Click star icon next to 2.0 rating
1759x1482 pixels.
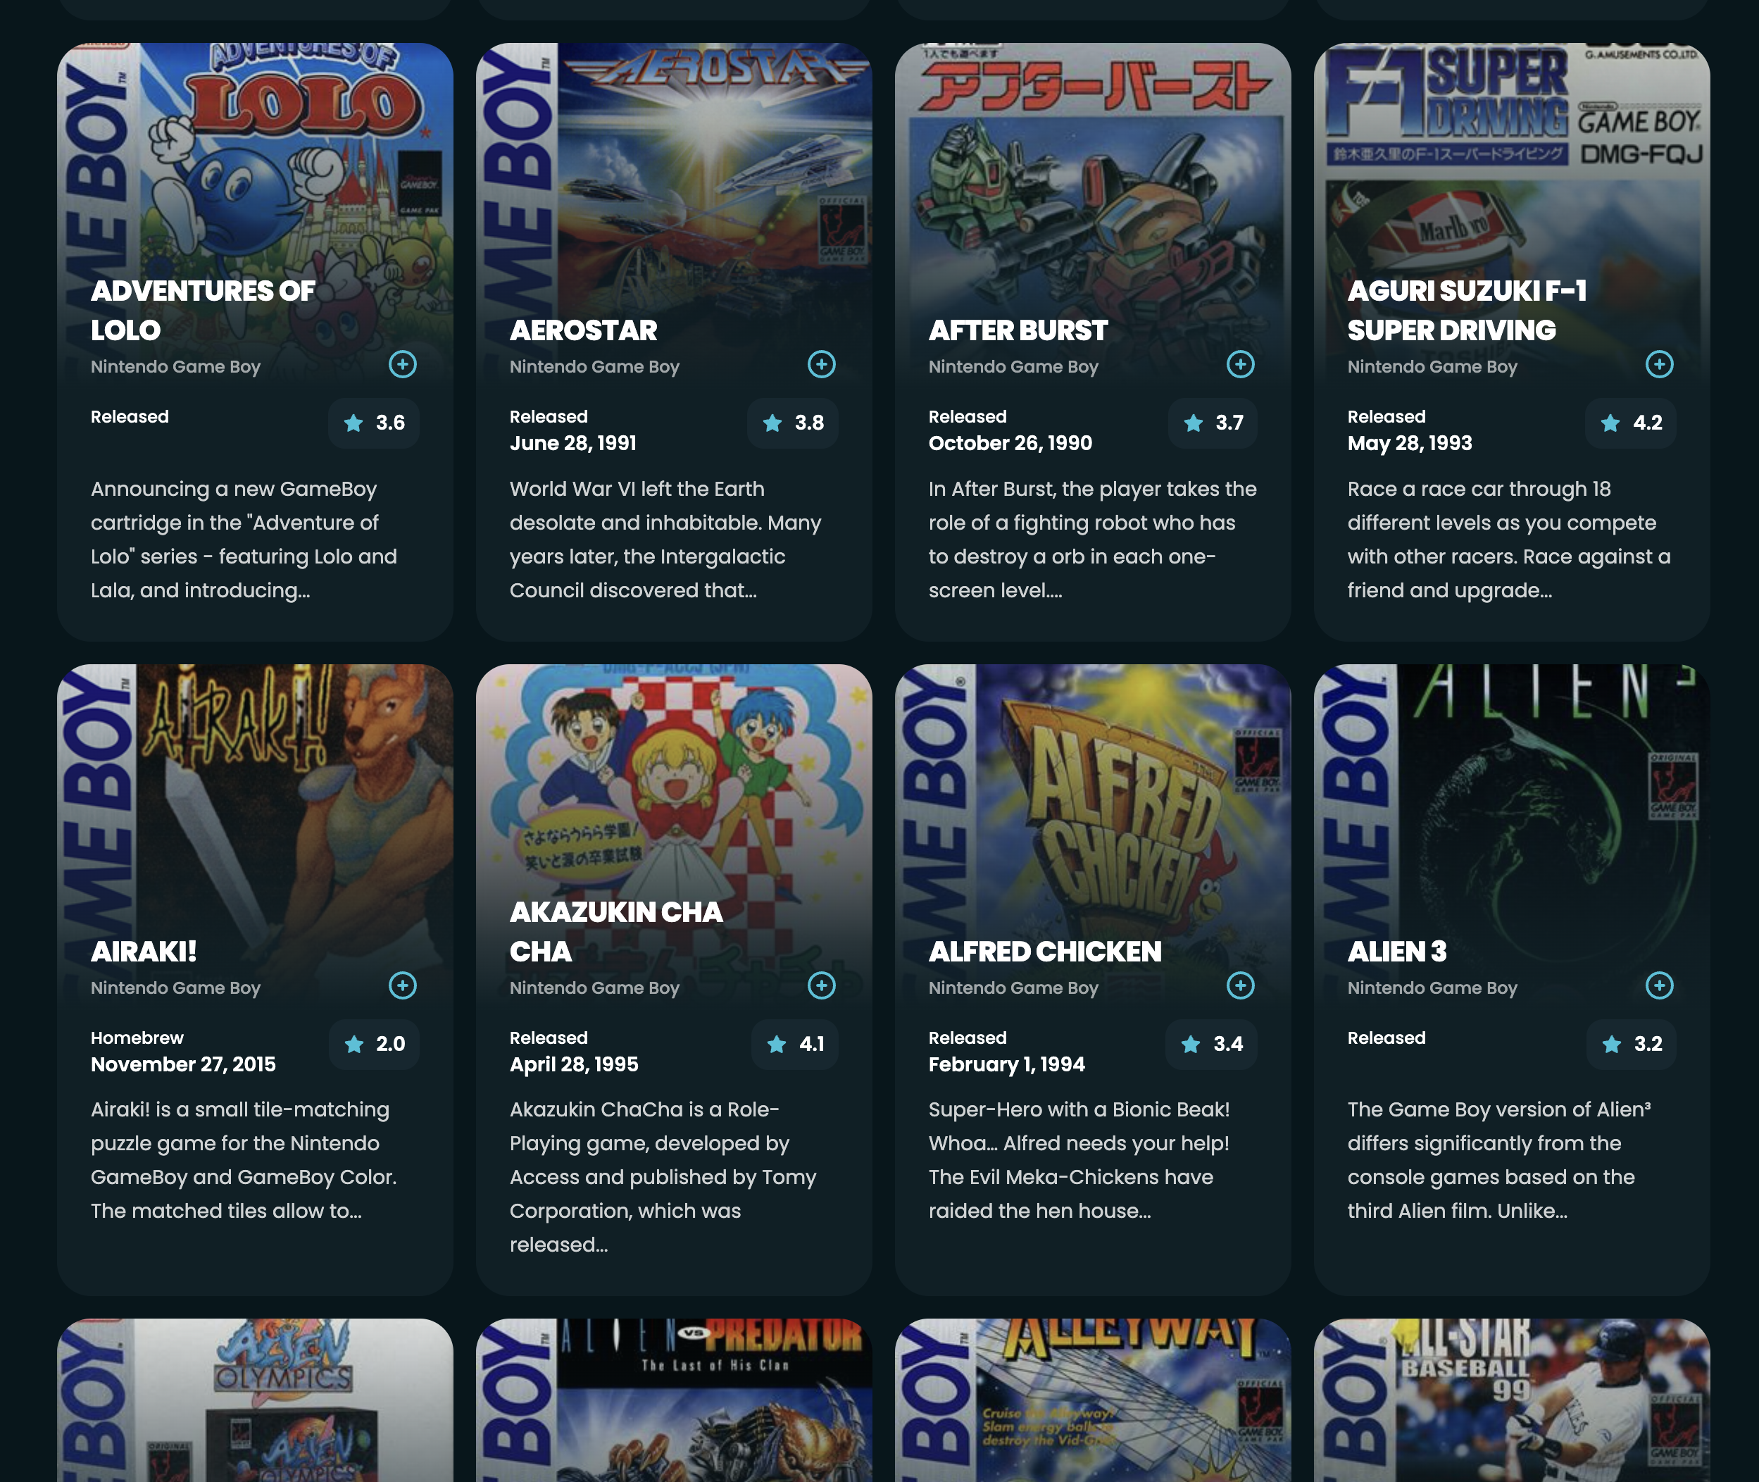tap(354, 1043)
